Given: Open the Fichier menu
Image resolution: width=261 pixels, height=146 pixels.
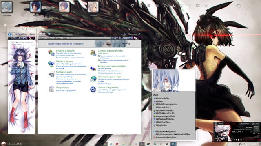Looking at the screenshot, I should 42,38.
